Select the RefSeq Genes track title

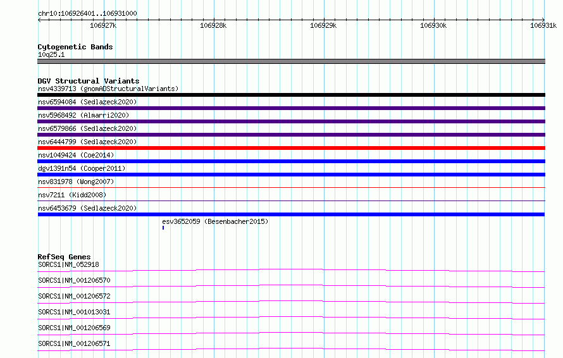(64, 257)
